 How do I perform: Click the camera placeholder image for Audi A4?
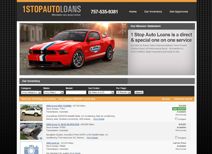point(31,148)
